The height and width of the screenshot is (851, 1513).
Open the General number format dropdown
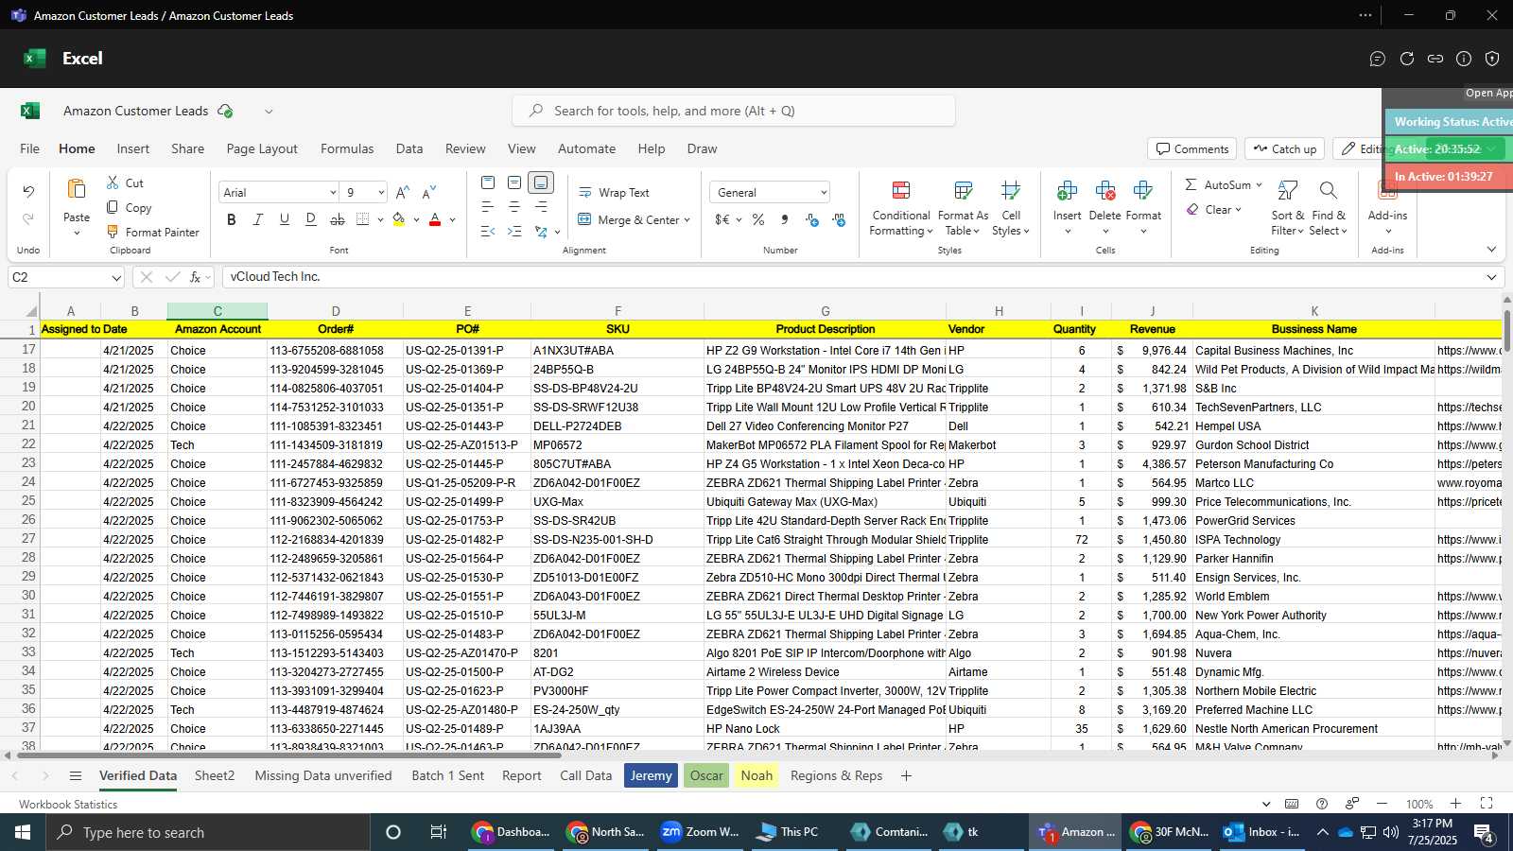[x=824, y=192]
